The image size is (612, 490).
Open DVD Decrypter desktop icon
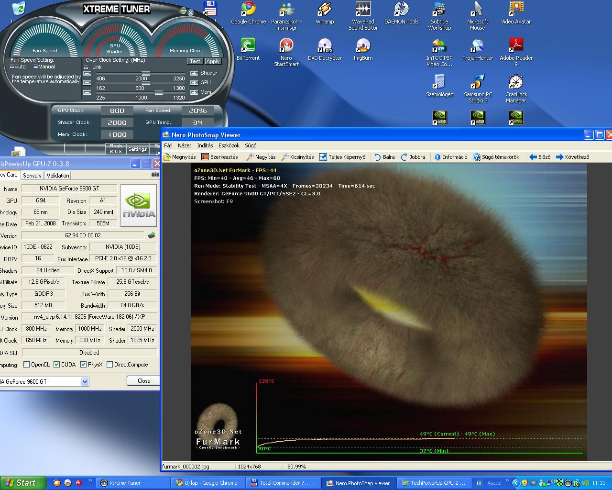pyautogui.click(x=325, y=49)
